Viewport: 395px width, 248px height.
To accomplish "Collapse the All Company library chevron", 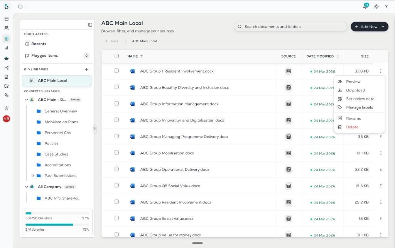I will click(x=27, y=187).
